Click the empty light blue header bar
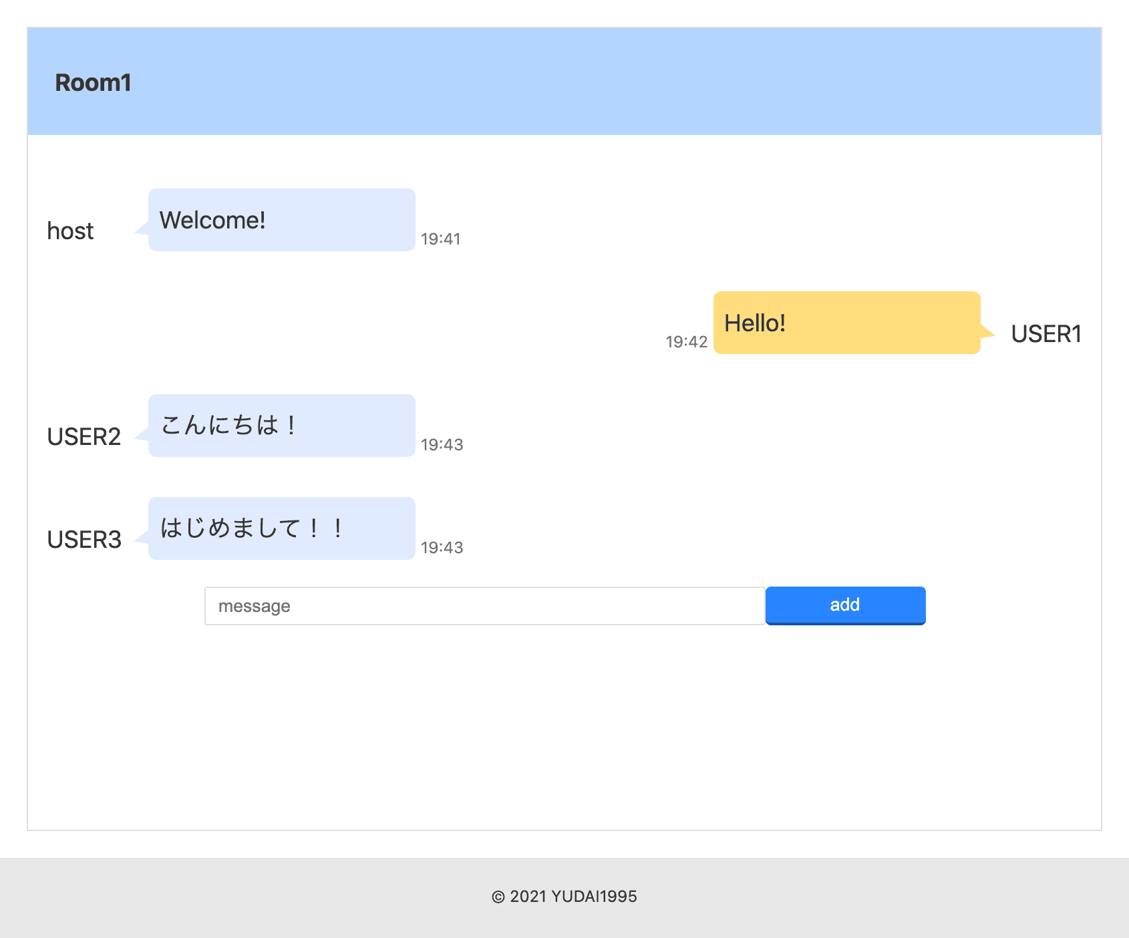 pos(601,82)
